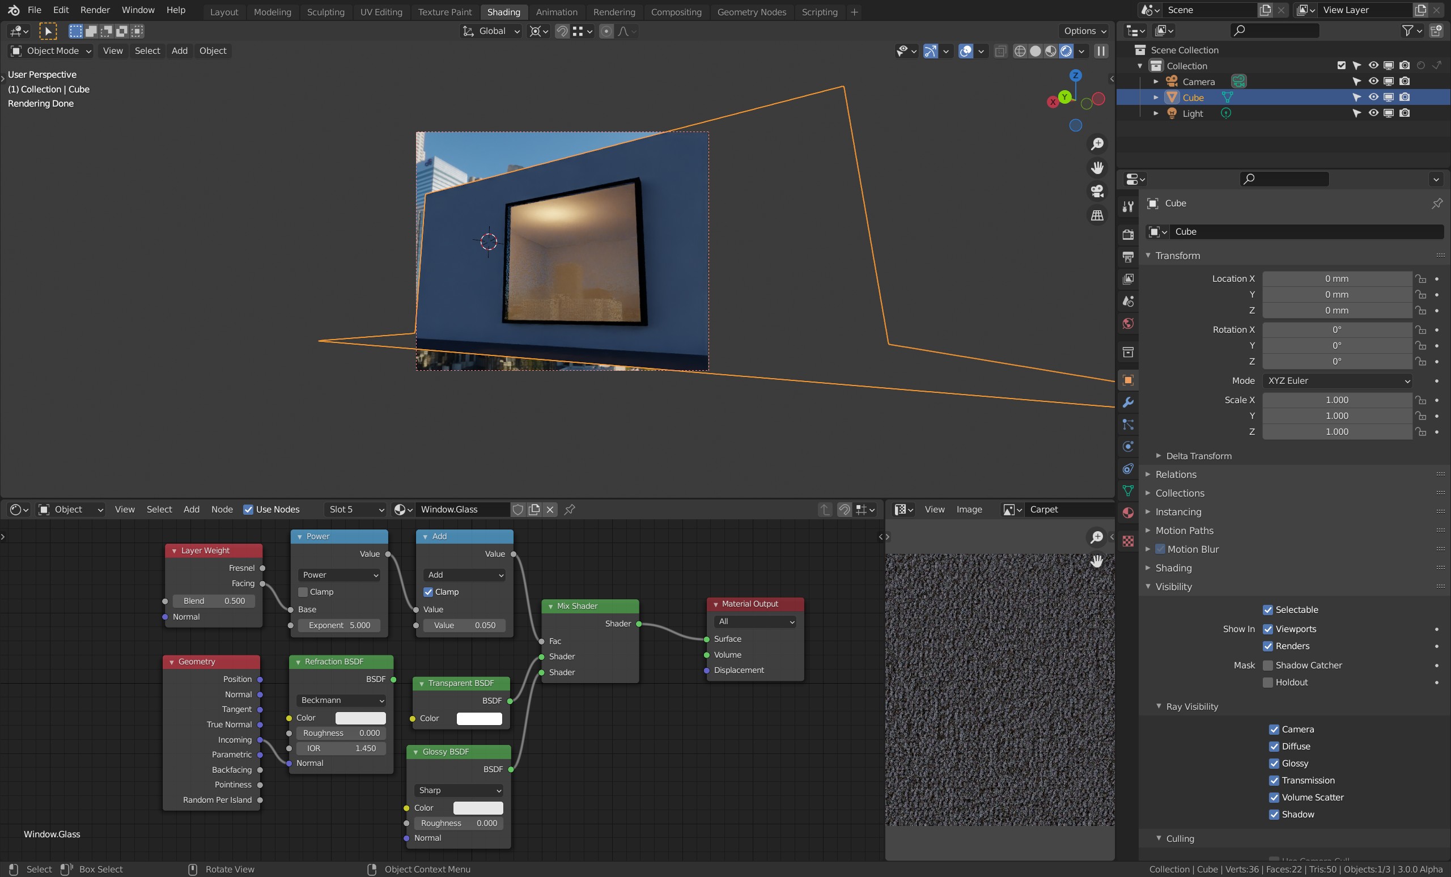Disable Transmission under Ray Visibility
1451x877 pixels.
tap(1273, 781)
